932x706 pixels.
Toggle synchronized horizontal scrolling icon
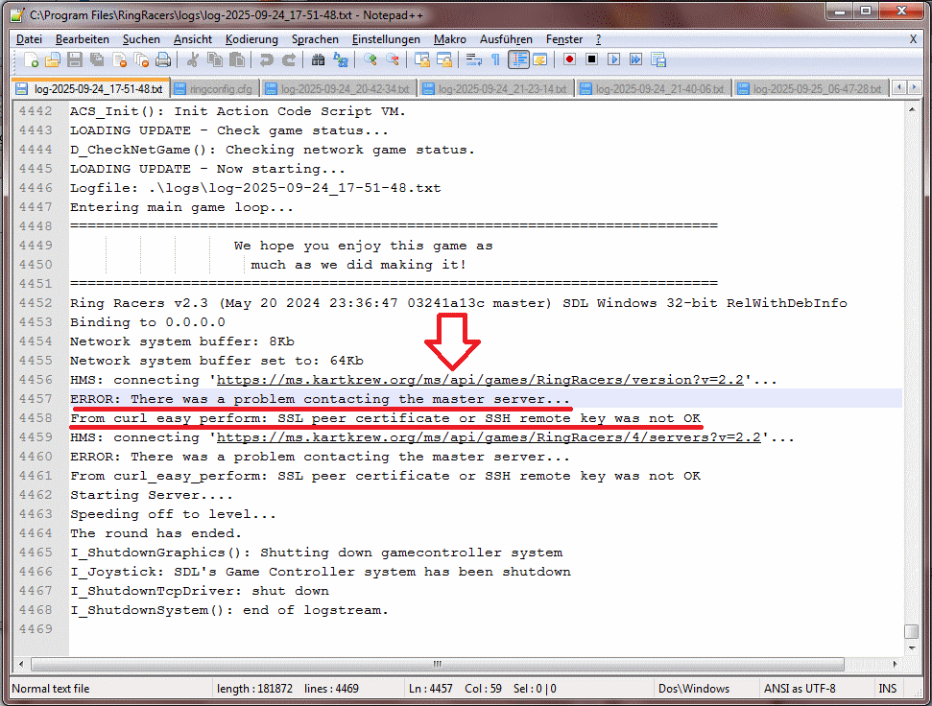(x=444, y=59)
